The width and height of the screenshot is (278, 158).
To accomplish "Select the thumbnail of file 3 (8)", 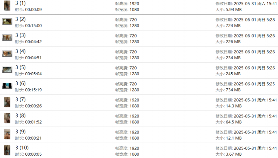I will click(x=7, y=118).
